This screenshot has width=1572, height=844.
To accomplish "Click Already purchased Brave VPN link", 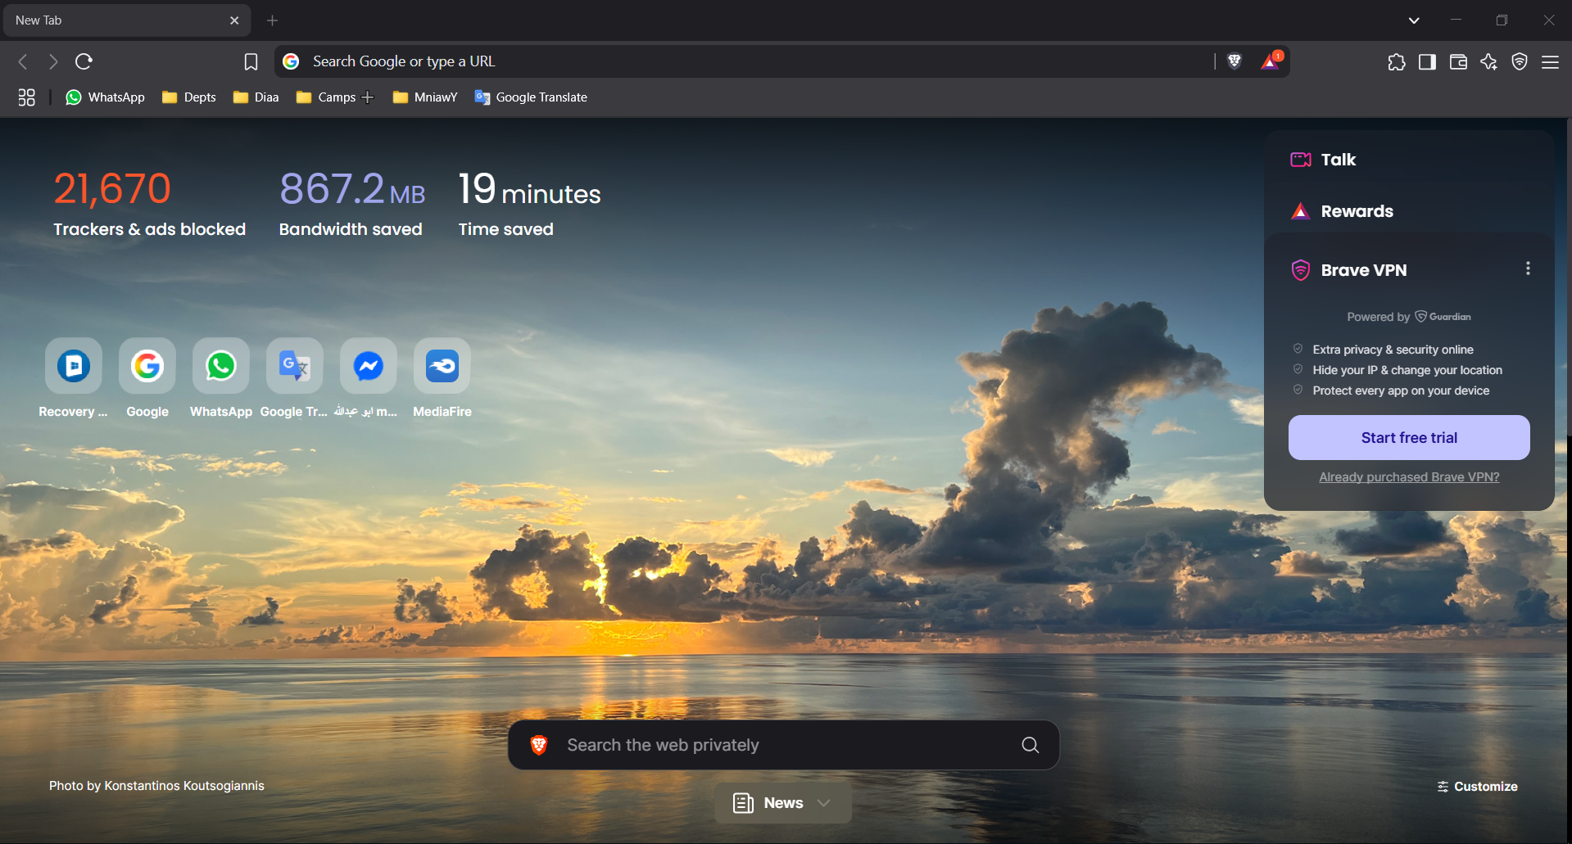I will pos(1409,477).
